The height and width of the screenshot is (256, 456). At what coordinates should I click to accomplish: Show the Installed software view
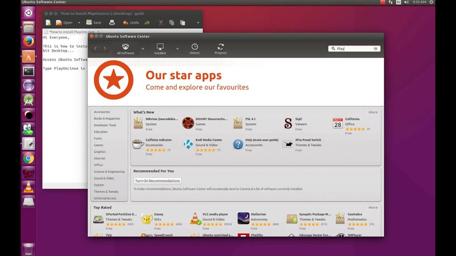tap(160, 49)
